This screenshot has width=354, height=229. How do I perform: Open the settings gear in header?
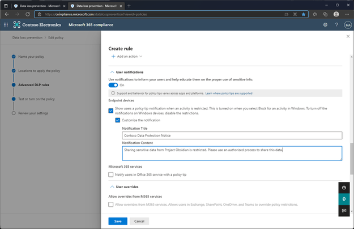(x=325, y=24)
